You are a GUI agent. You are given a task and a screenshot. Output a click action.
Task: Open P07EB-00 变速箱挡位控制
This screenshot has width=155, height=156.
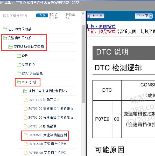tap(48, 153)
